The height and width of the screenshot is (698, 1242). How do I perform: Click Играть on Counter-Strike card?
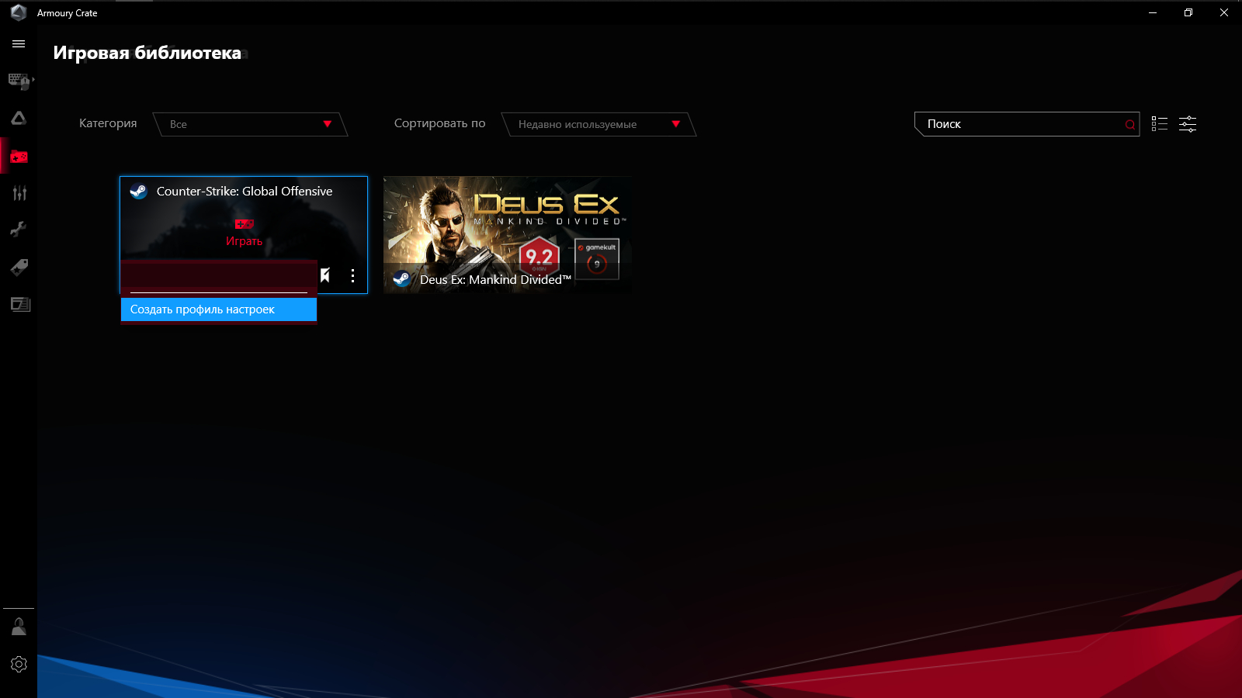coord(245,233)
